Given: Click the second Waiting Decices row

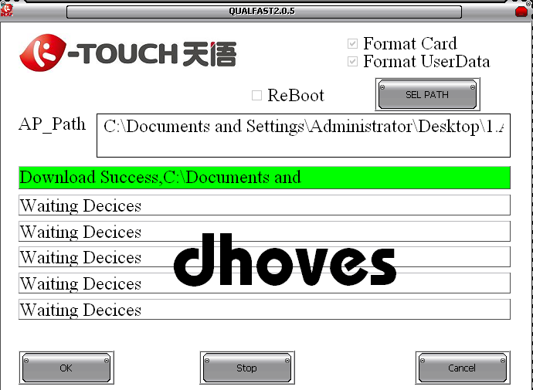Looking at the screenshot, I should click(264, 232).
